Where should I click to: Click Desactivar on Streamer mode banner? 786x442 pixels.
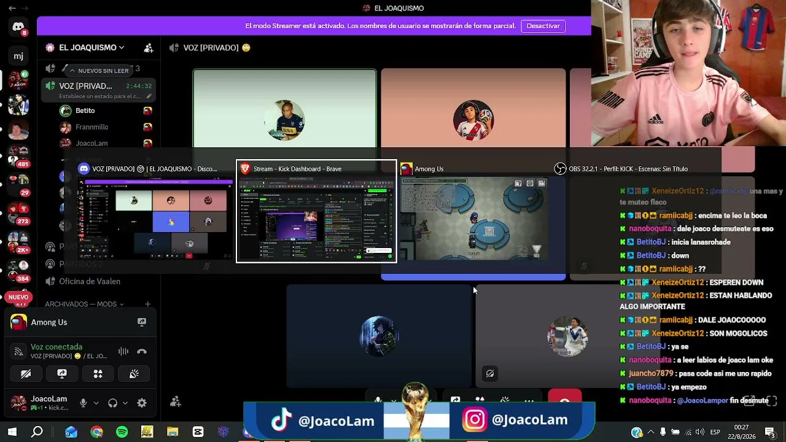pyautogui.click(x=543, y=26)
